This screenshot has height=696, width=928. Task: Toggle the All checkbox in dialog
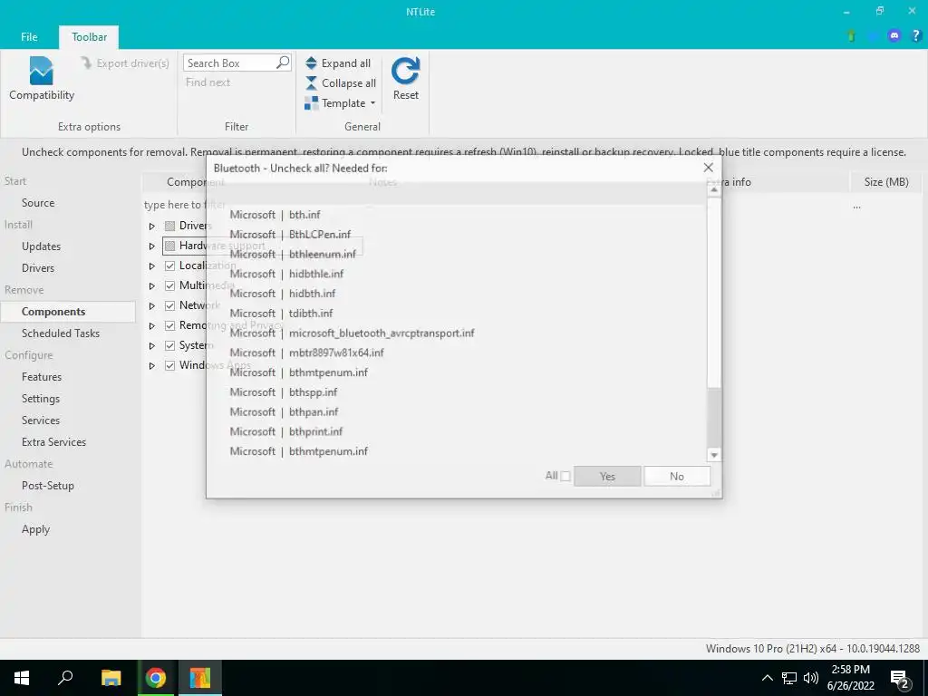tap(565, 477)
